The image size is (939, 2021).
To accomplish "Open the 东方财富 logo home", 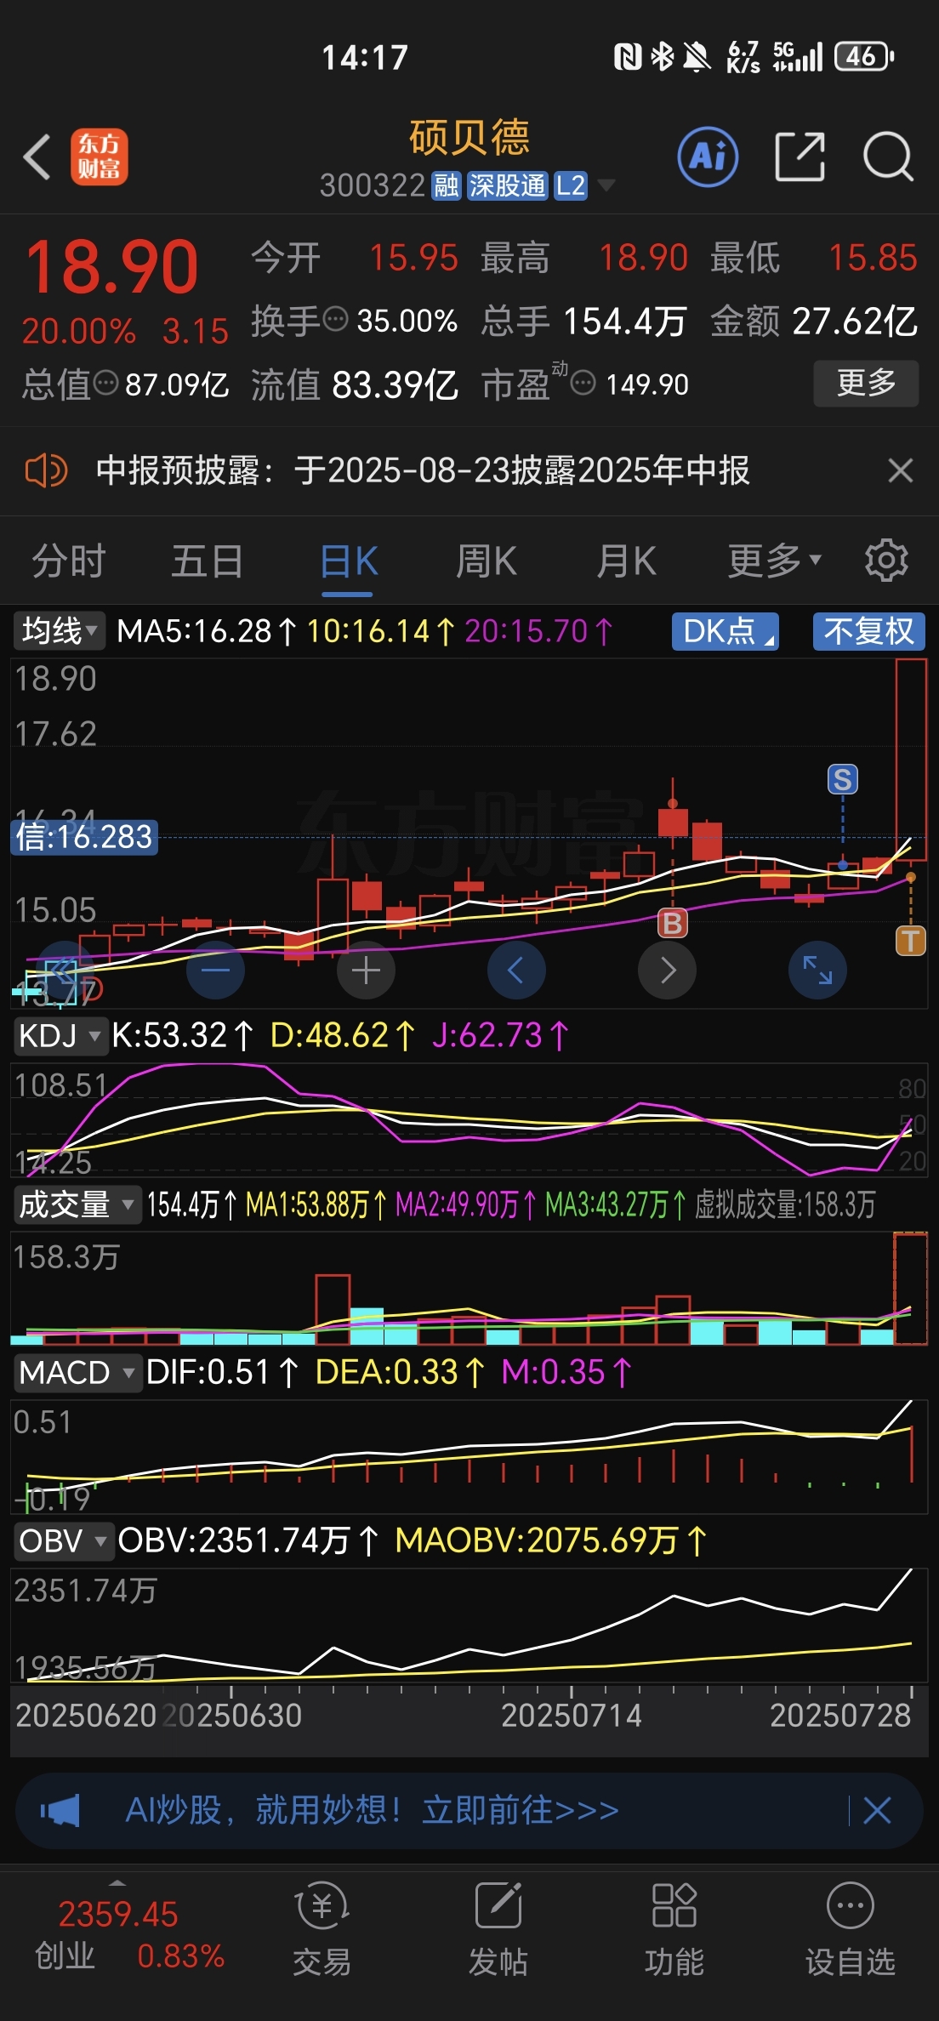I will pos(100,157).
